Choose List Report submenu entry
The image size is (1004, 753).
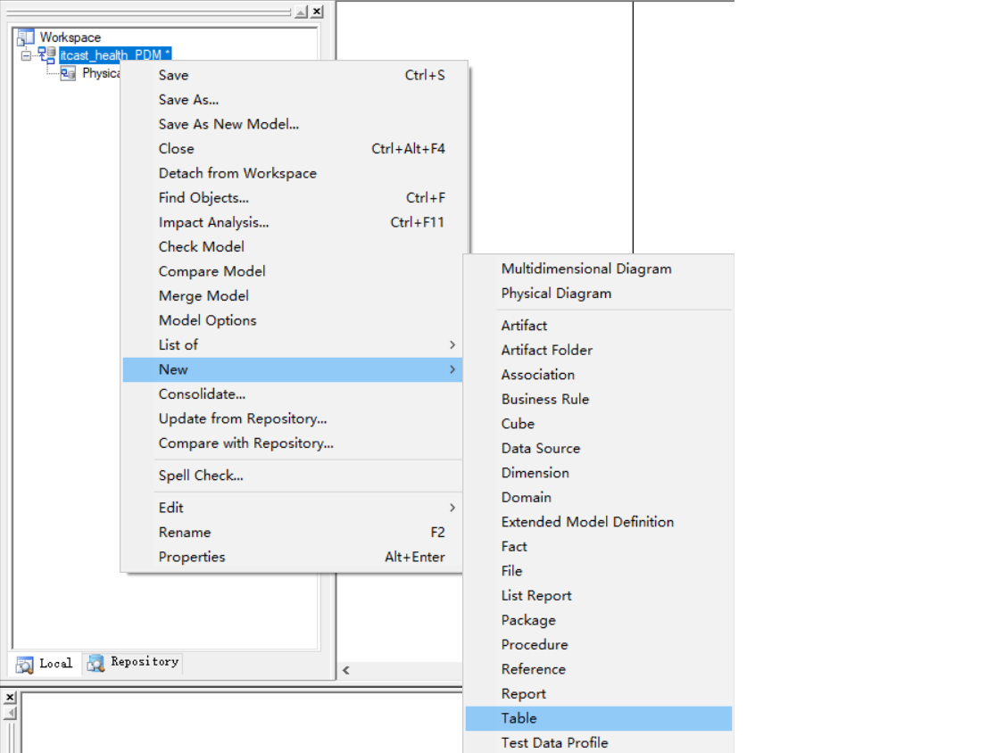[599, 595]
